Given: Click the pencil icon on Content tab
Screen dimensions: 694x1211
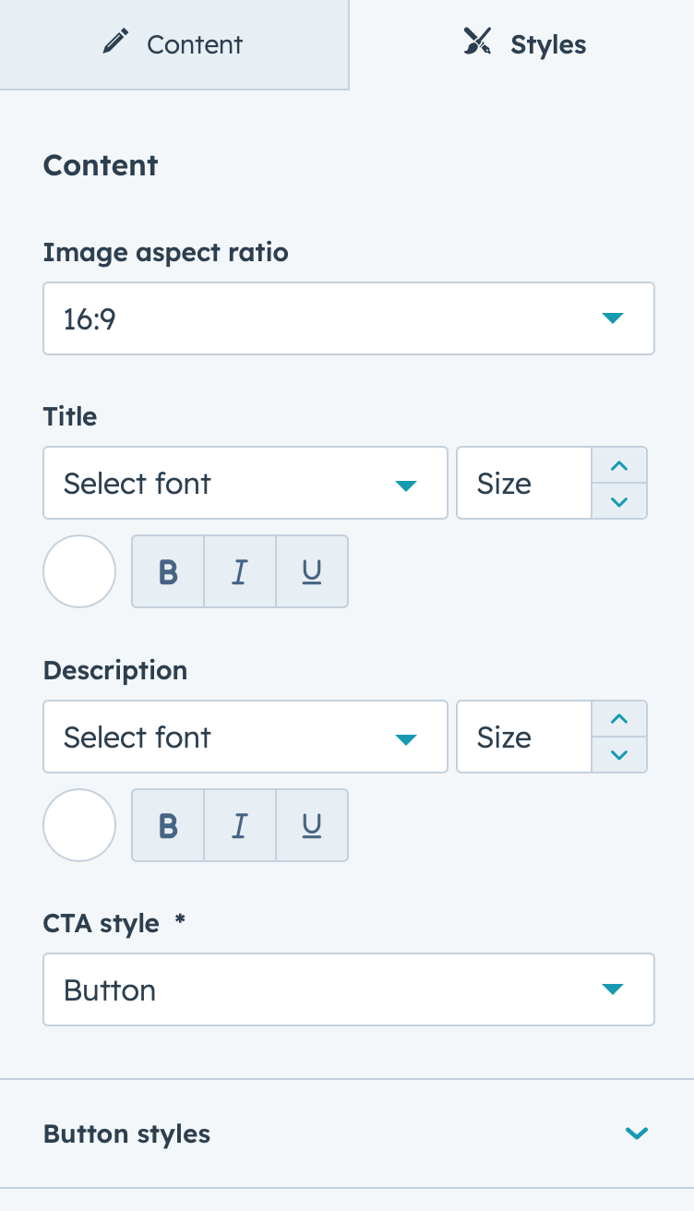Looking at the screenshot, I should pyautogui.click(x=116, y=43).
